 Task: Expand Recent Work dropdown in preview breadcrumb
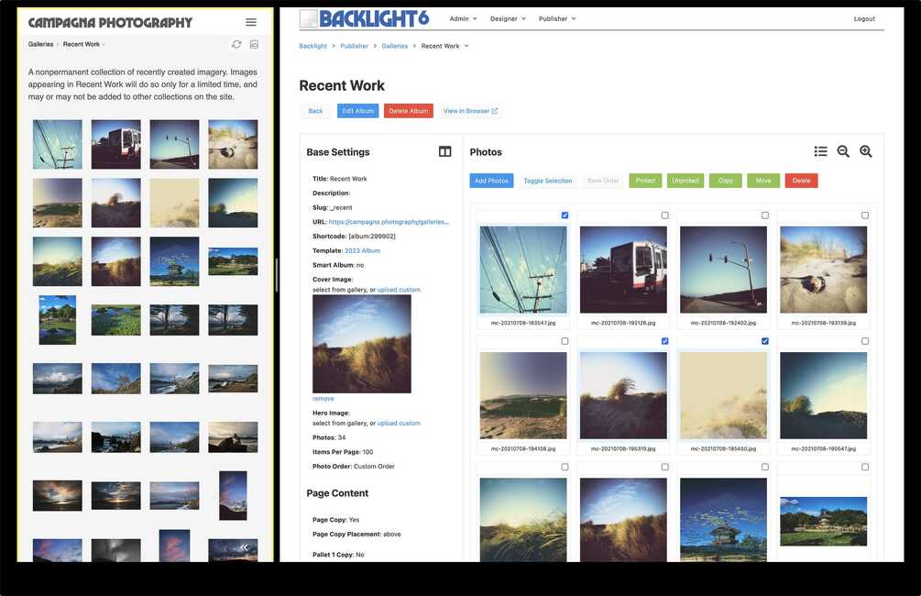pos(104,45)
